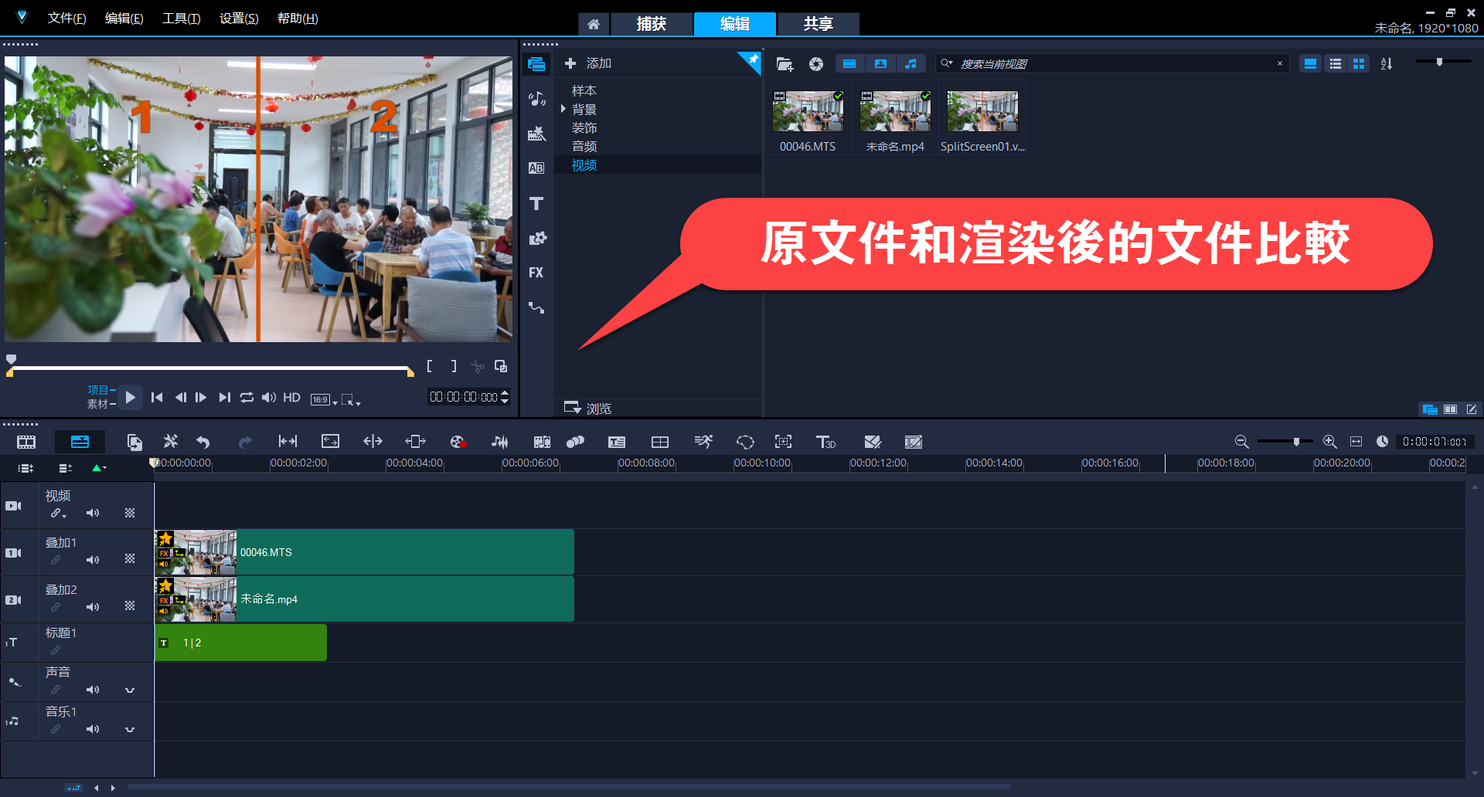This screenshot has width=1484, height=797.
Task: Open the search filter dropdown arrow
Action: 947,63
